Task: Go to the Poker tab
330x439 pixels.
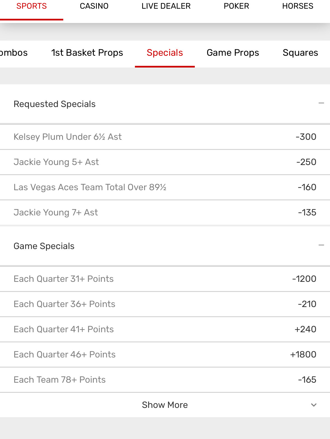Action: [236, 6]
